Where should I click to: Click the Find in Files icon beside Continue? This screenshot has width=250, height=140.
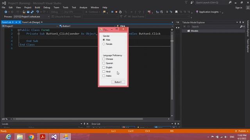point(104,12)
